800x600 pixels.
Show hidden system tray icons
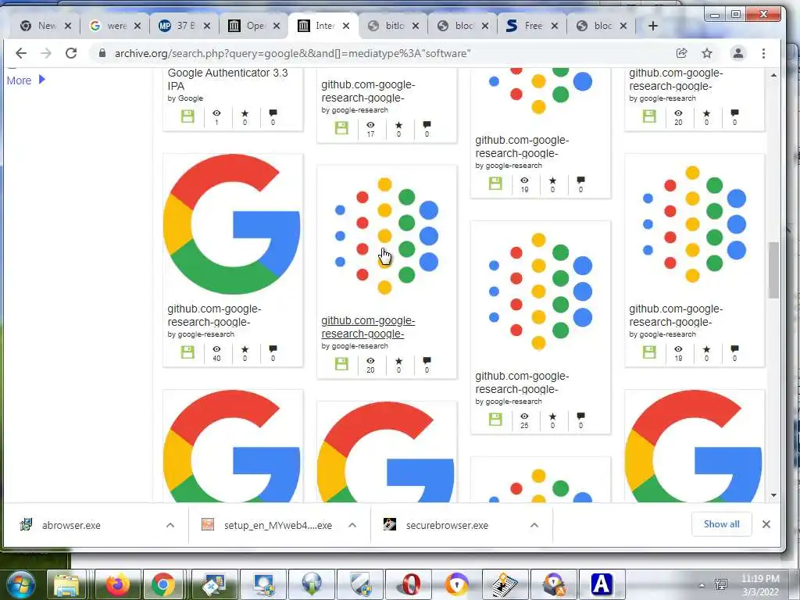(x=702, y=585)
